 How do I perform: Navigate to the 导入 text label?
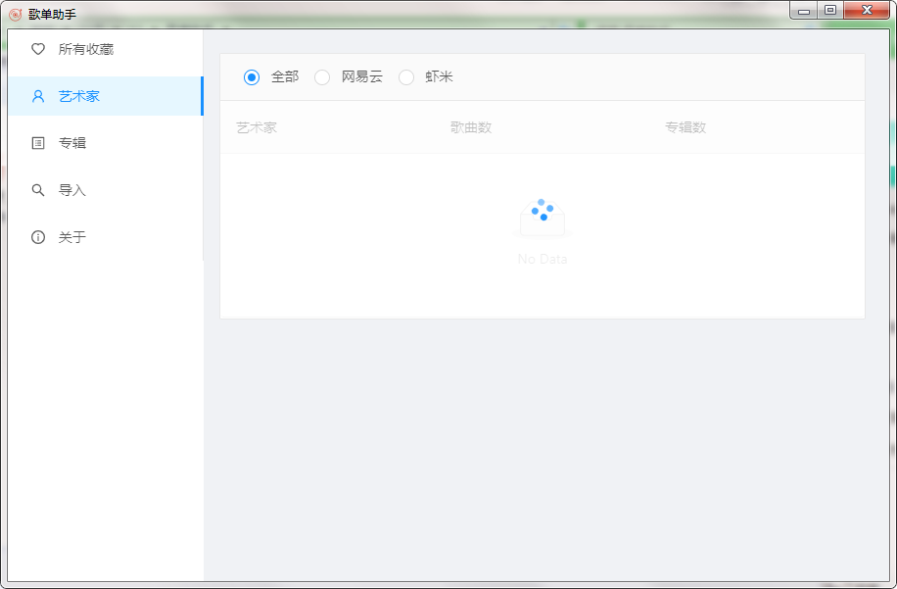(72, 190)
